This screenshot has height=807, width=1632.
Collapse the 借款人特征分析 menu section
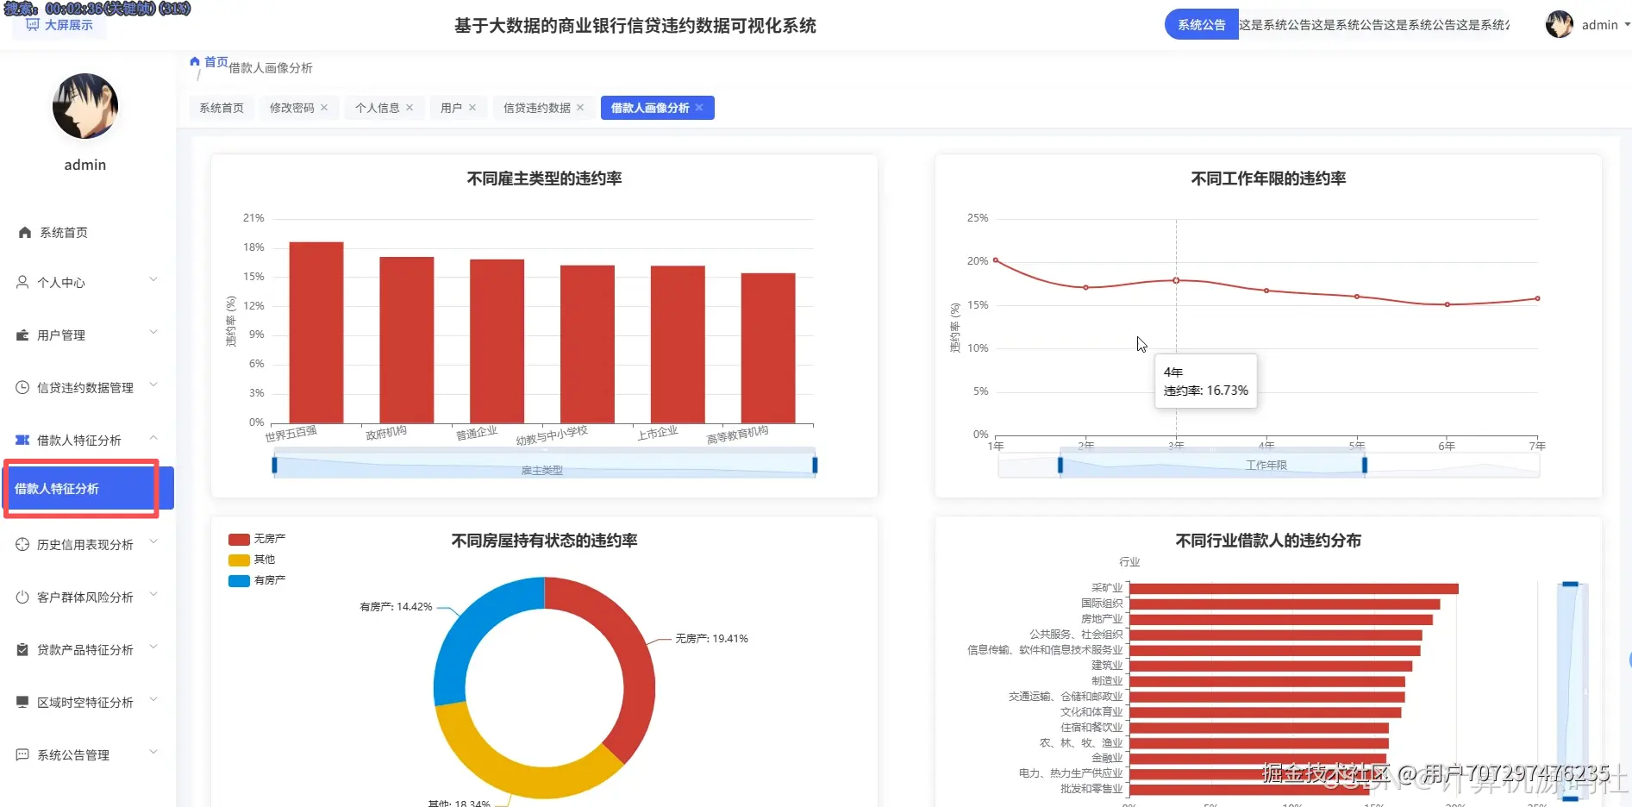153,435
